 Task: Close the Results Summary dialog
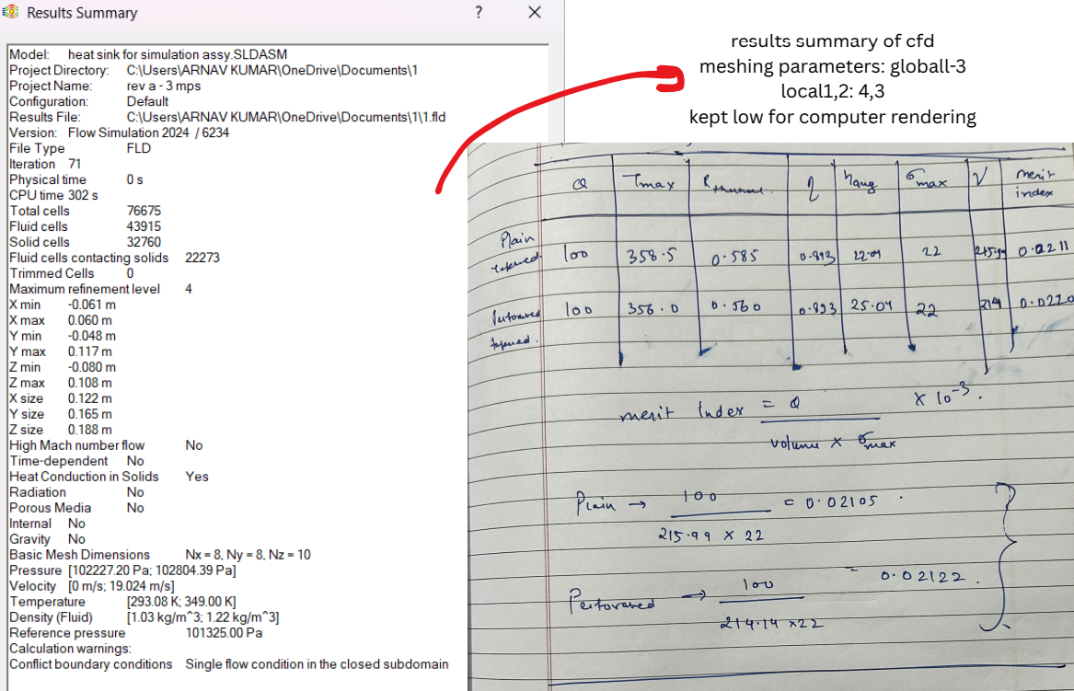click(535, 12)
